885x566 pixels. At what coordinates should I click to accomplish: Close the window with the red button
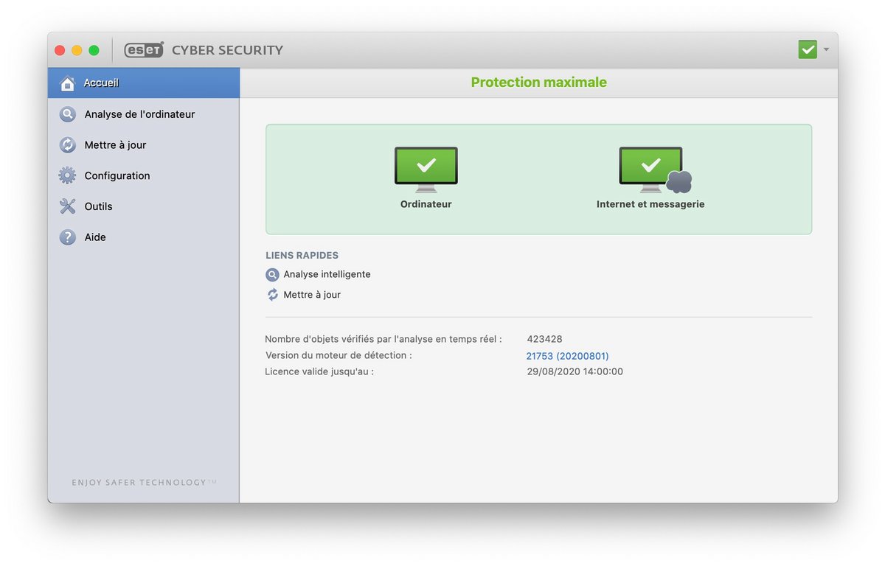(60, 50)
